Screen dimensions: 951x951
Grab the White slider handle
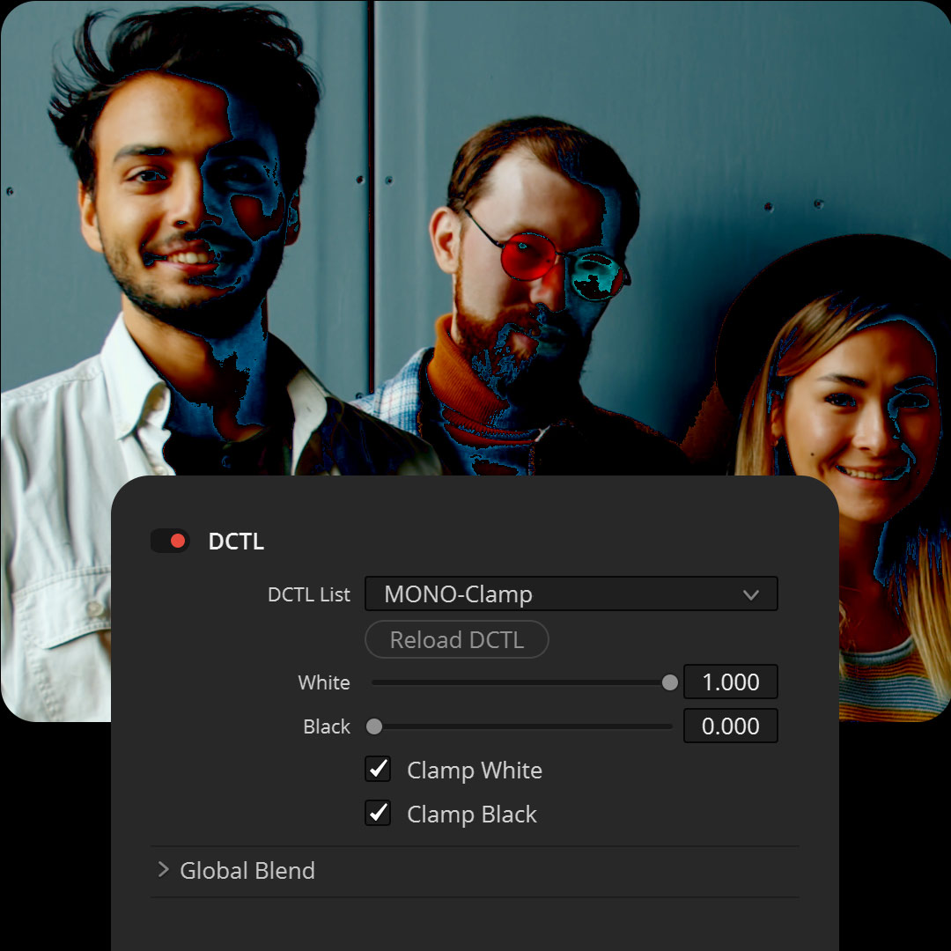(x=670, y=682)
